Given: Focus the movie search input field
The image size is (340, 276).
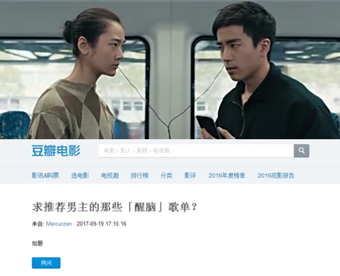Looking at the screenshot, I should click(196, 151).
